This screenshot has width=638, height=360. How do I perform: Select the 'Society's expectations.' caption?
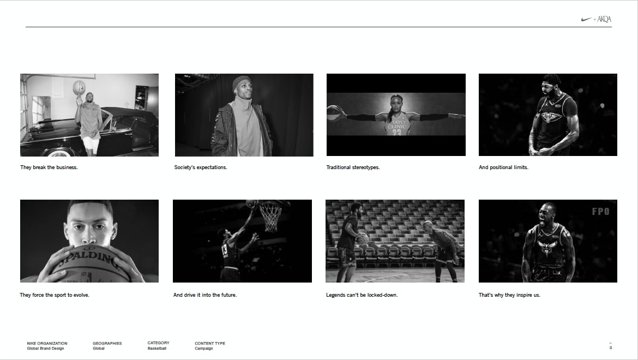(201, 167)
